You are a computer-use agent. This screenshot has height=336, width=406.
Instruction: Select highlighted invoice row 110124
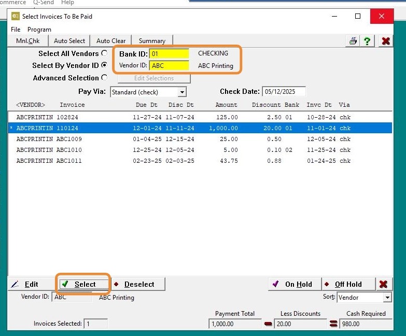(200, 128)
